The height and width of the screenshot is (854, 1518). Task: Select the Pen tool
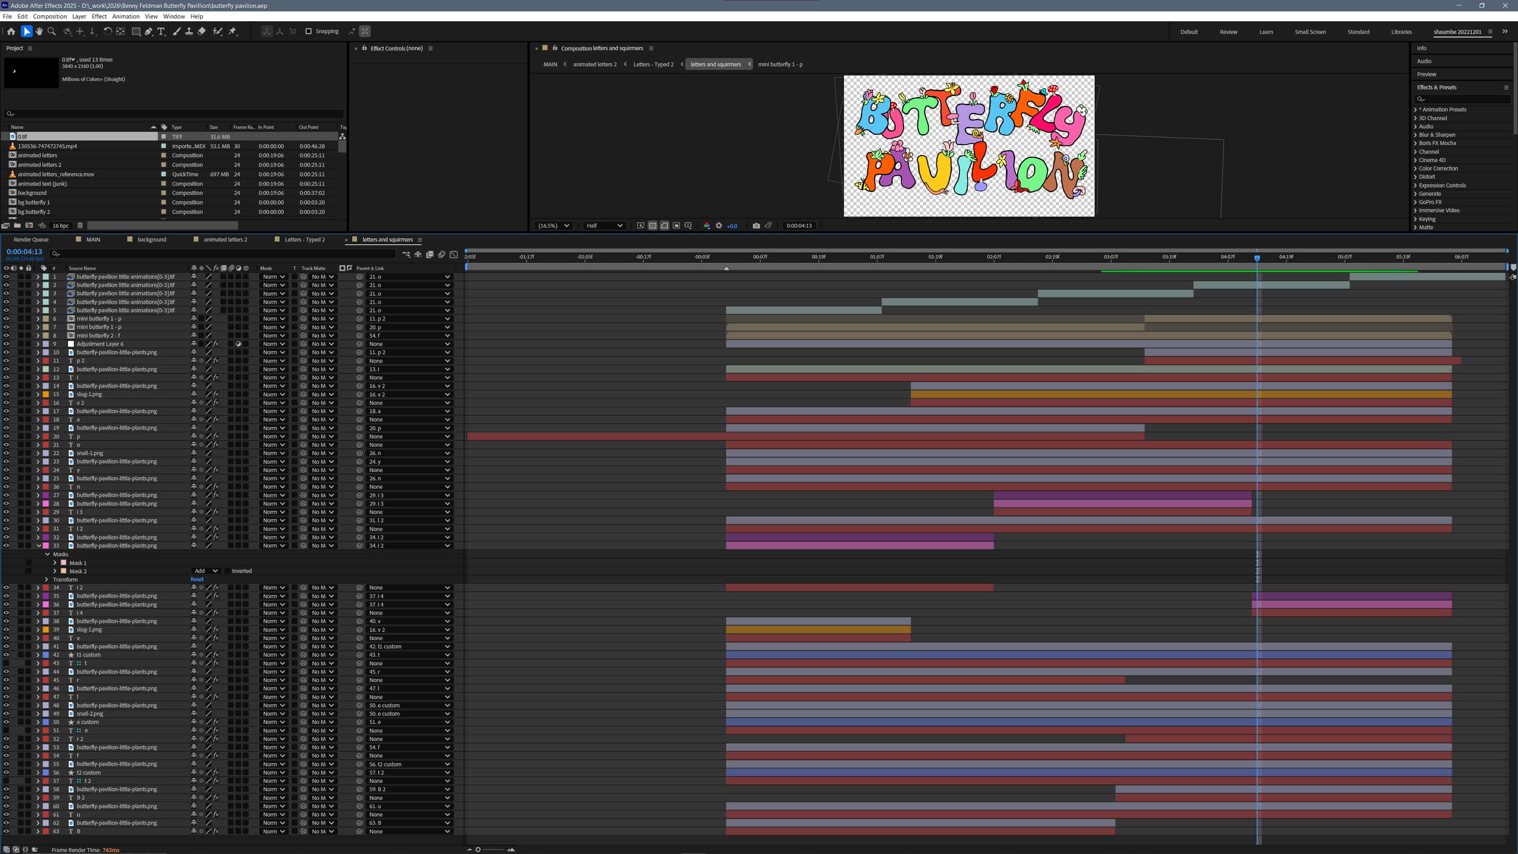coord(149,32)
